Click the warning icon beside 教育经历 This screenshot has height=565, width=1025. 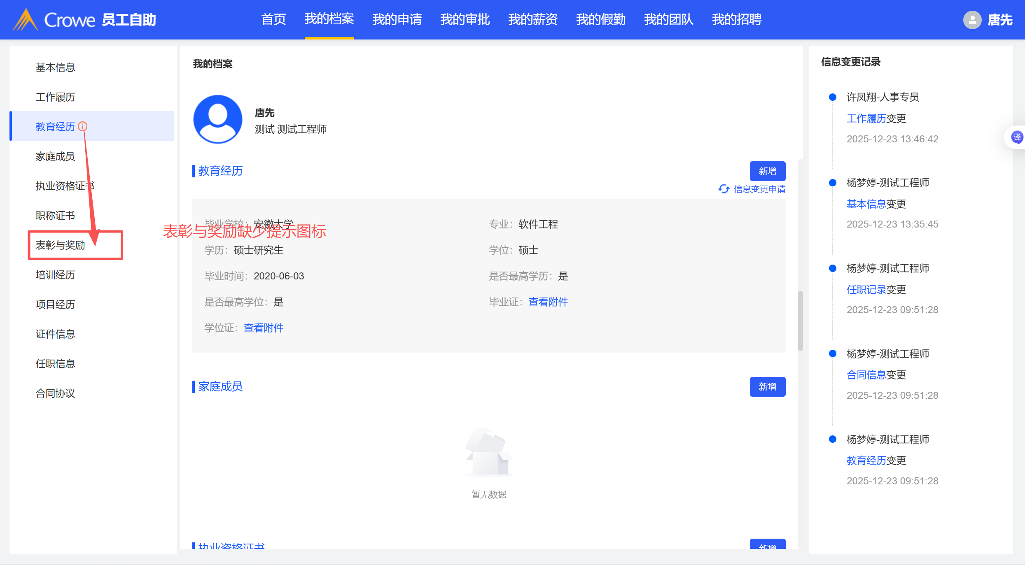(x=83, y=126)
